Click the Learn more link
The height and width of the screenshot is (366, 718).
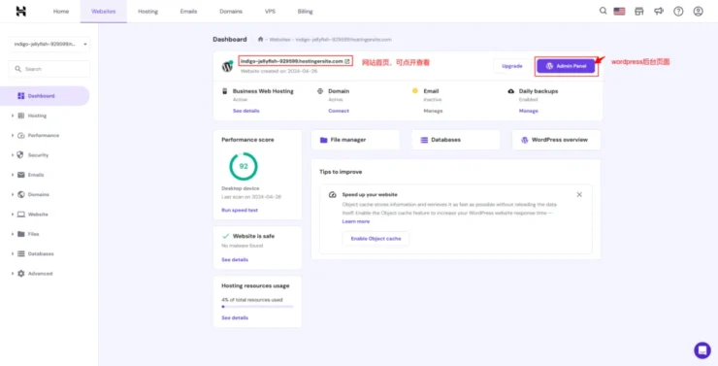(356, 221)
